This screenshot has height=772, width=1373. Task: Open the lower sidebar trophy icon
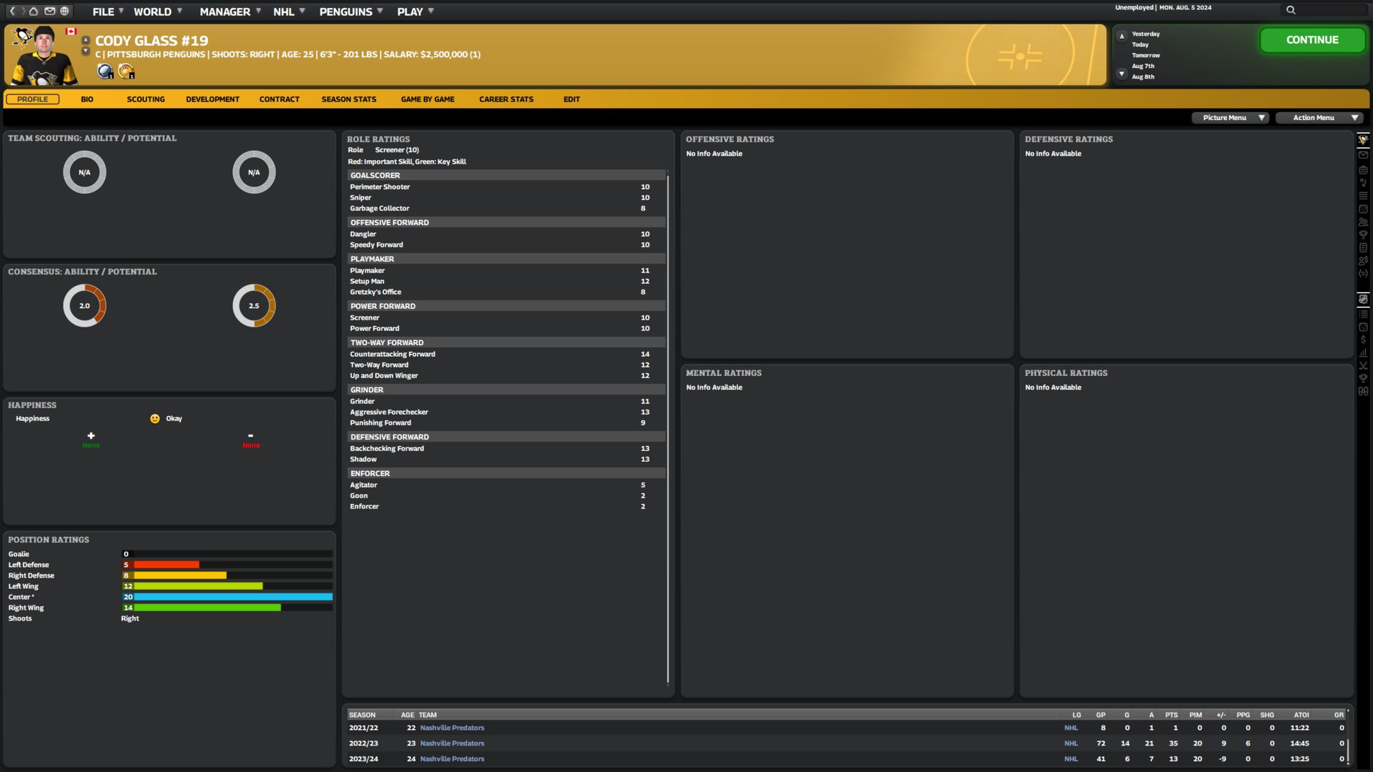tap(1363, 378)
